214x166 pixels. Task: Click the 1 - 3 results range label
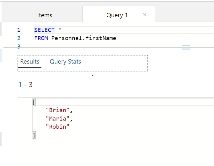click(25, 85)
